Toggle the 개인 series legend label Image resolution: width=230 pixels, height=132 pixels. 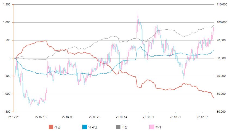pyautogui.click(x=57, y=127)
